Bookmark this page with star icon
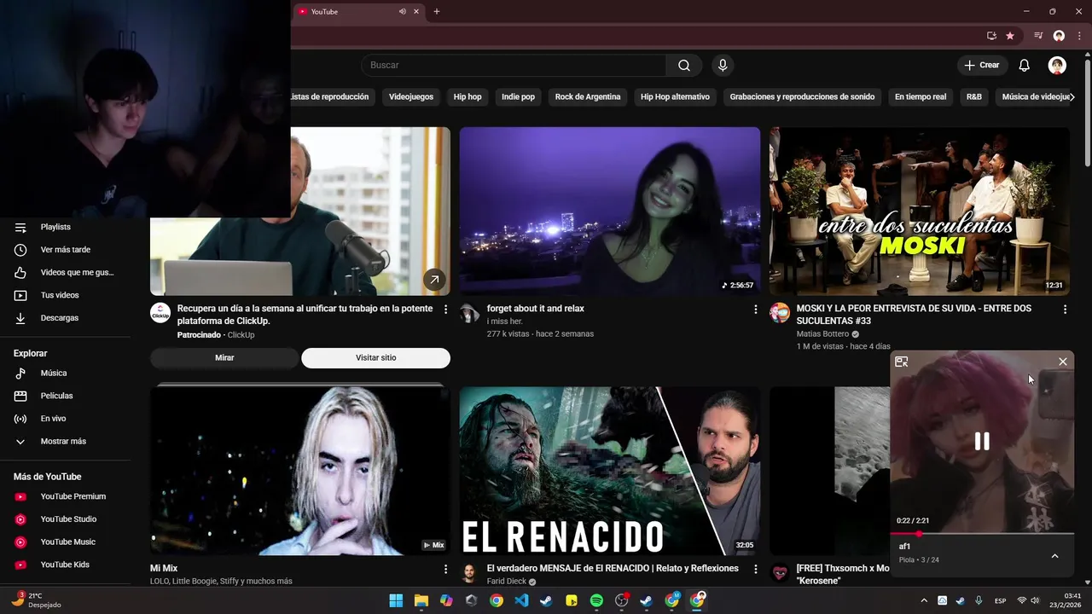This screenshot has width=1092, height=614. pos(1010,36)
